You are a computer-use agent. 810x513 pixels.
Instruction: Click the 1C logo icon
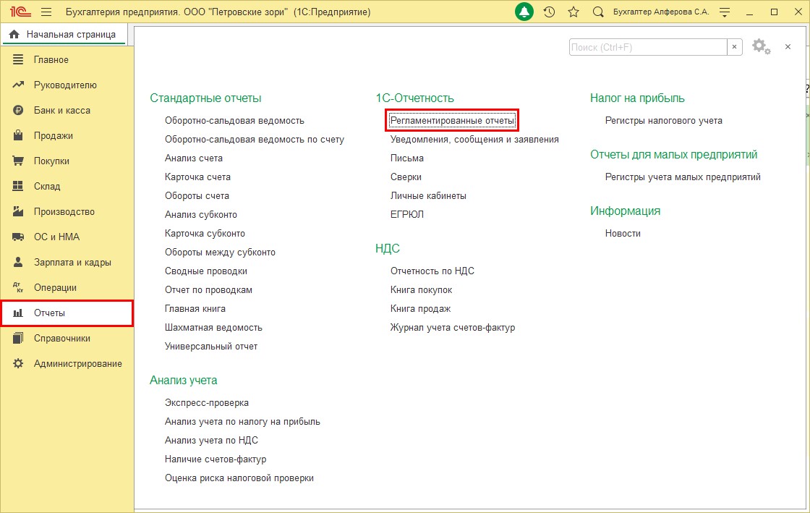[20, 12]
